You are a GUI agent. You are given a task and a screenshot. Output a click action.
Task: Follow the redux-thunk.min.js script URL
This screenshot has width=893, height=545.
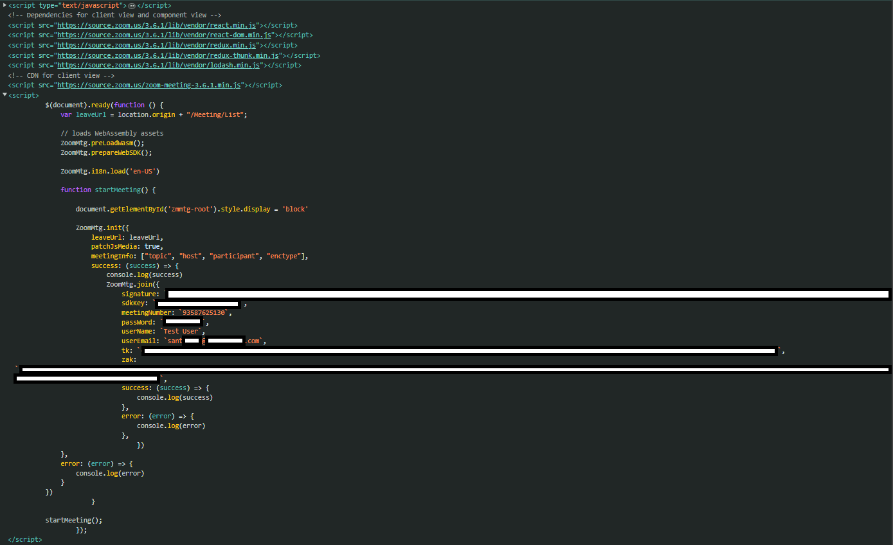169,55
